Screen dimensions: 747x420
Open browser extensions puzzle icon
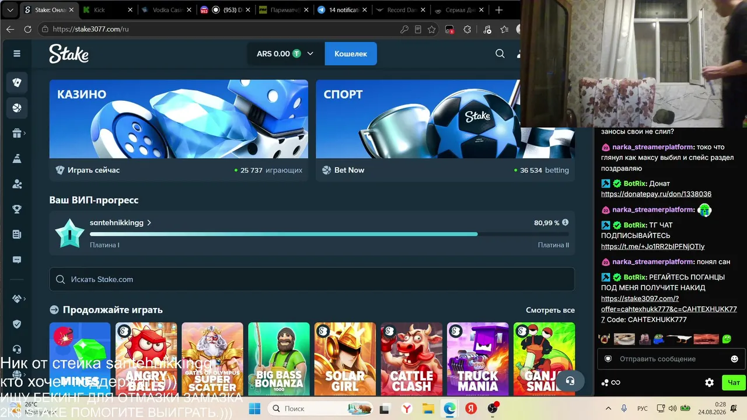467,29
